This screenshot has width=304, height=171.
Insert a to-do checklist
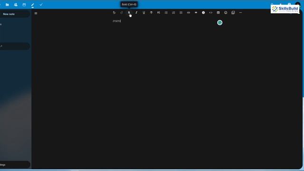point(181,13)
